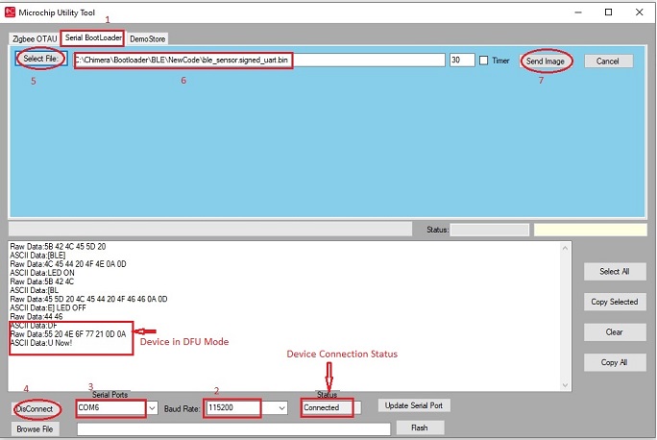Click log line 'ASCII Data:LED ON'

[x=42, y=273]
